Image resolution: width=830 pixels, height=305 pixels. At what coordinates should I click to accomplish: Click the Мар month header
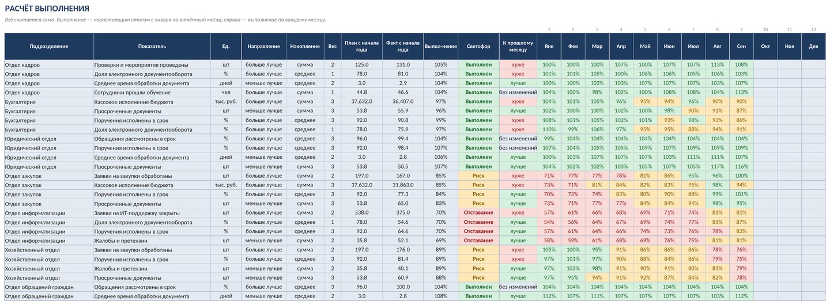pyautogui.click(x=597, y=46)
